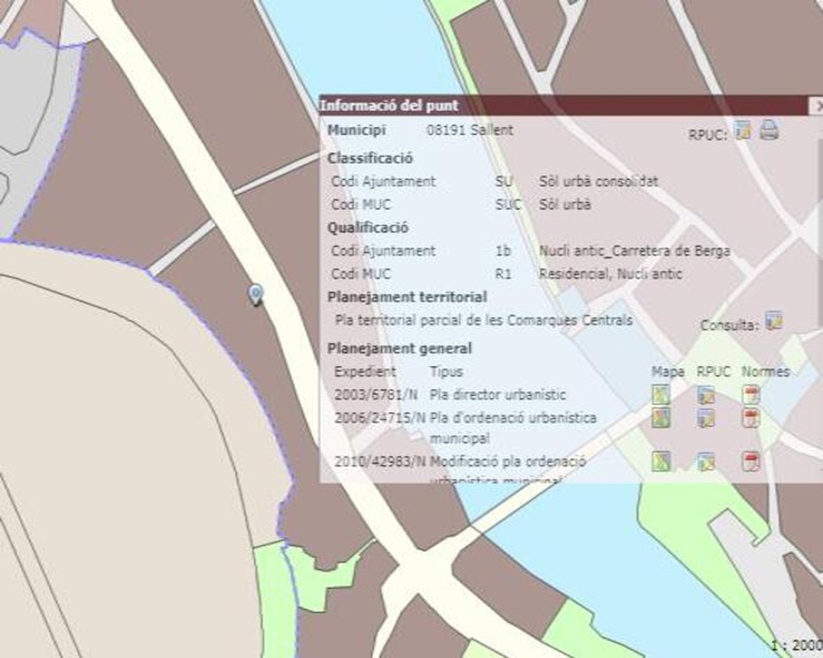Close the Informació del punt panel
This screenshot has width=823, height=658.
(x=817, y=106)
